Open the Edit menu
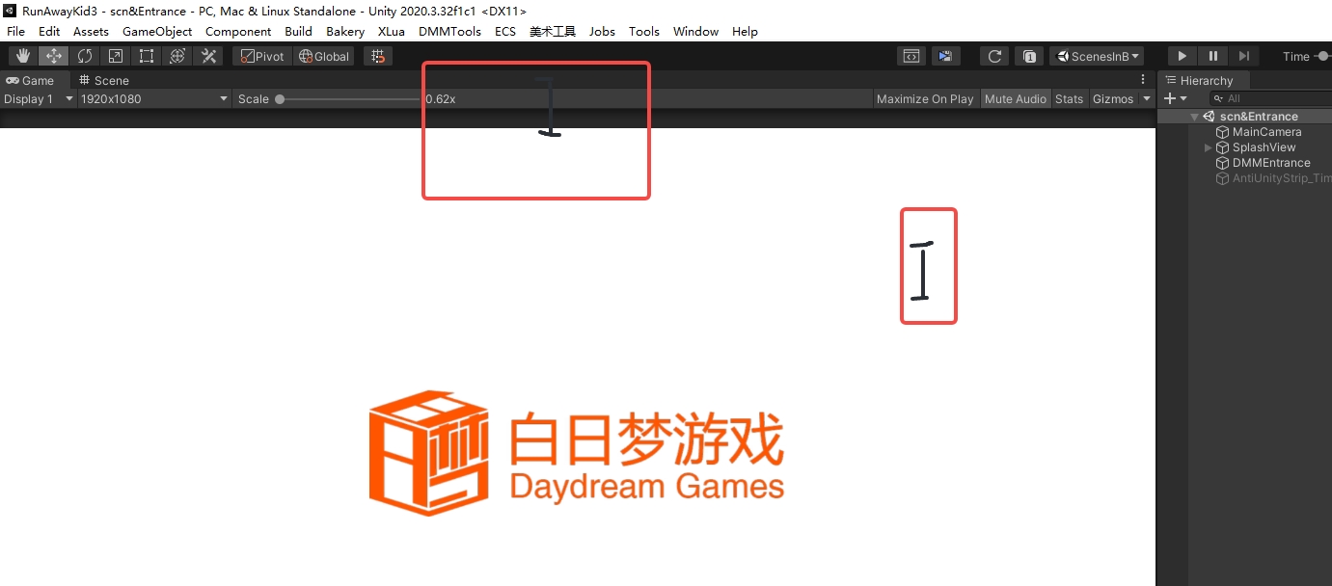The height and width of the screenshot is (586, 1332). 49,31
